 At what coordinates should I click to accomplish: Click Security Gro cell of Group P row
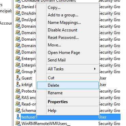(x=110, y=72)
